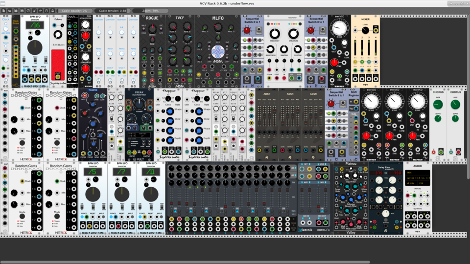Click the /16 division display on BPM LFO
The height and width of the screenshot is (264, 470).
pos(35,25)
